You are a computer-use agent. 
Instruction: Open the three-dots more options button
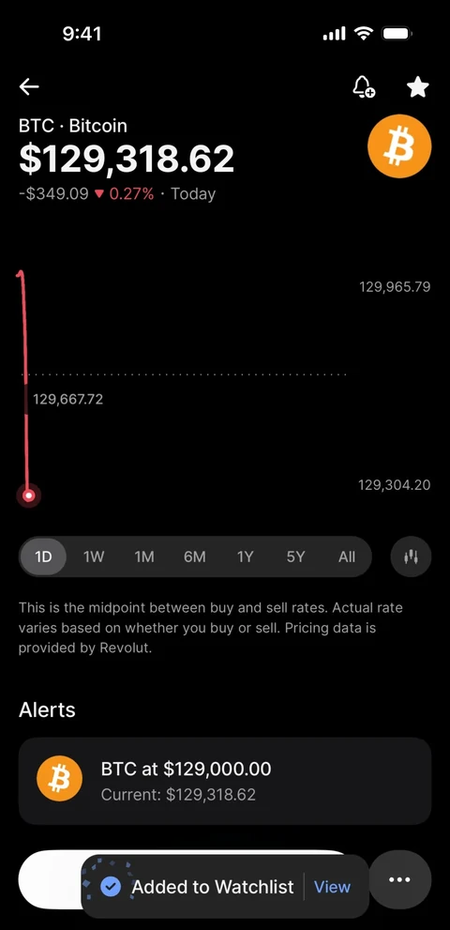pos(399,879)
